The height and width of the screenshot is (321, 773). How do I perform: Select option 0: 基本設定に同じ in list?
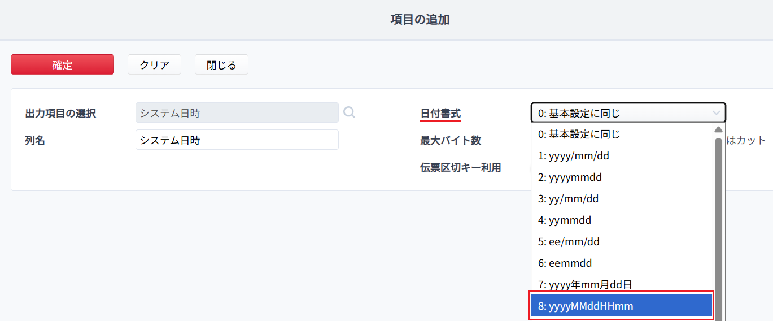click(x=622, y=135)
